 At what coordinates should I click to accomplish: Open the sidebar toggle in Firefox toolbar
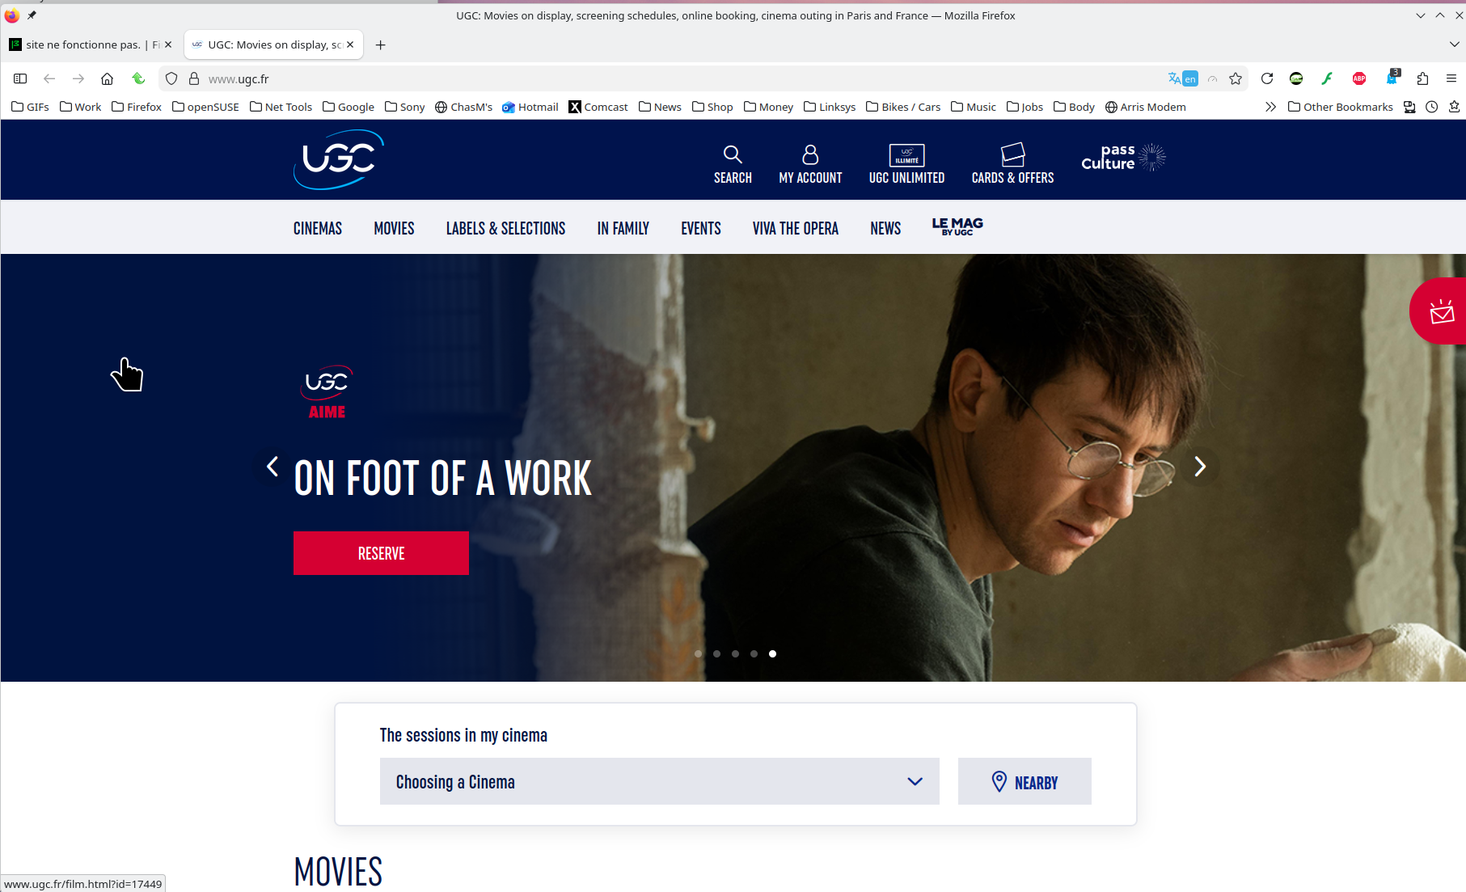point(20,78)
